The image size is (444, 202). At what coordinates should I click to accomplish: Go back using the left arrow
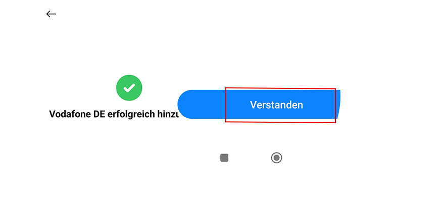(x=51, y=14)
